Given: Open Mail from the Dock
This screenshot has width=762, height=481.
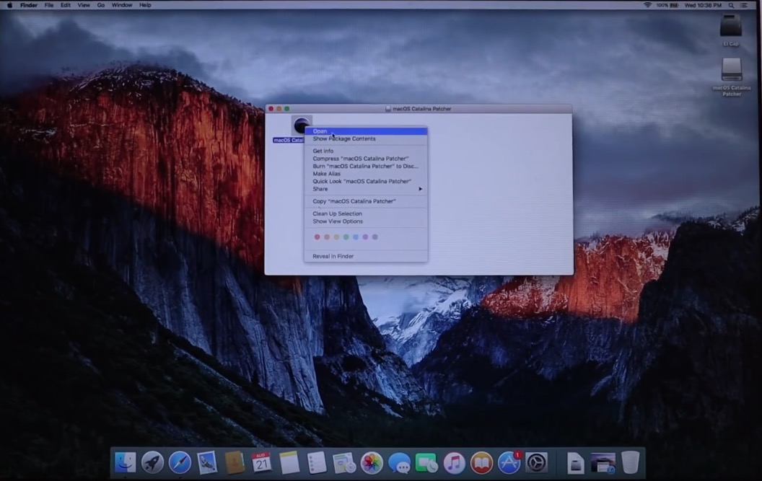Looking at the screenshot, I should pyautogui.click(x=207, y=462).
